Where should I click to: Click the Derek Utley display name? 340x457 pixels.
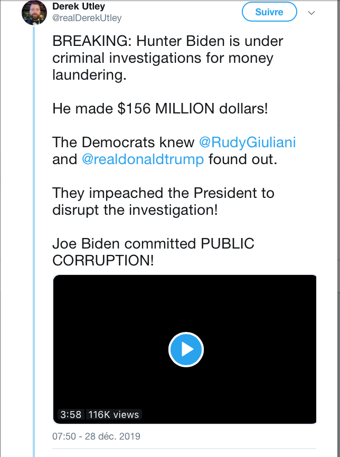coord(78,6)
